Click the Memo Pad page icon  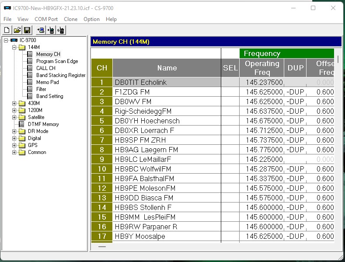pyautogui.click(x=30, y=82)
